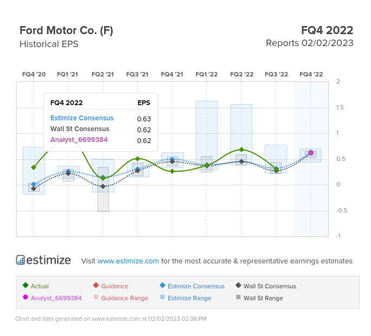Click the green Actual point at FQ4 '20
This screenshot has height=336, width=371.
coord(34,167)
